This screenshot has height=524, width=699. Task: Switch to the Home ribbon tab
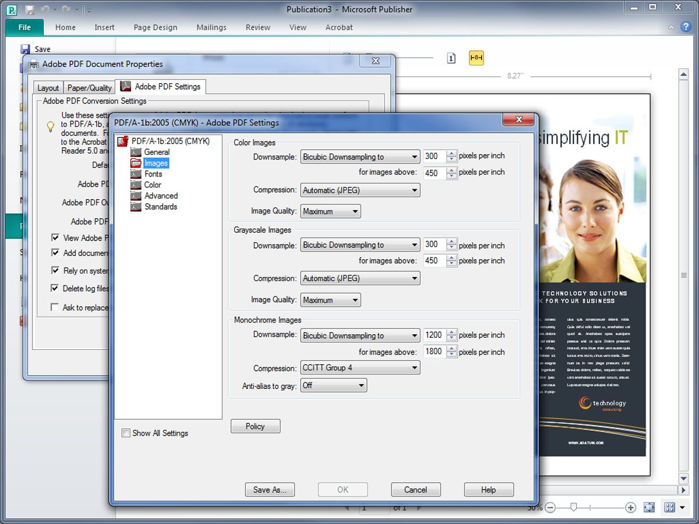point(65,27)
